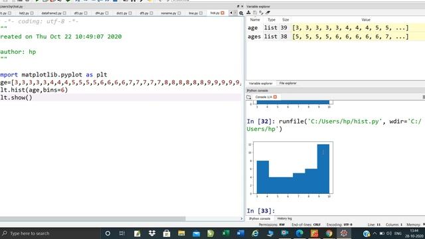425x239 pixels.
Task: Click the In [33] console input prompt
Action: pos(261,210)
